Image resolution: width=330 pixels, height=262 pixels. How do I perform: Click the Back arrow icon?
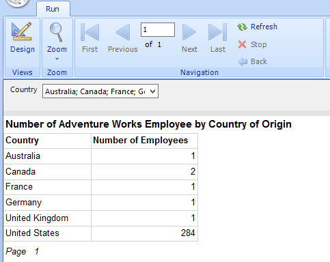tap(243, 61)
